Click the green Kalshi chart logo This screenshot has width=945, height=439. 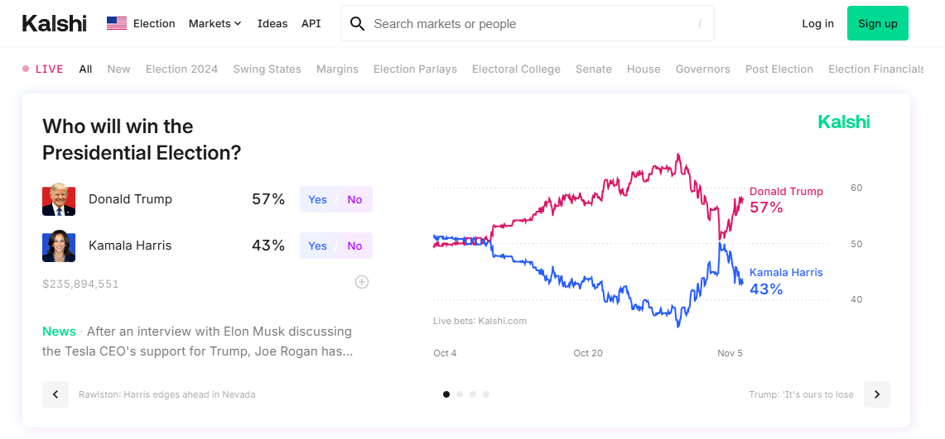pyautogui.click(x=844, y=122)
